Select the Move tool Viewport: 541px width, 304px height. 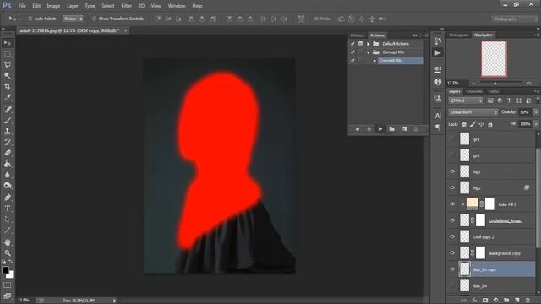(x=8, y=43)
